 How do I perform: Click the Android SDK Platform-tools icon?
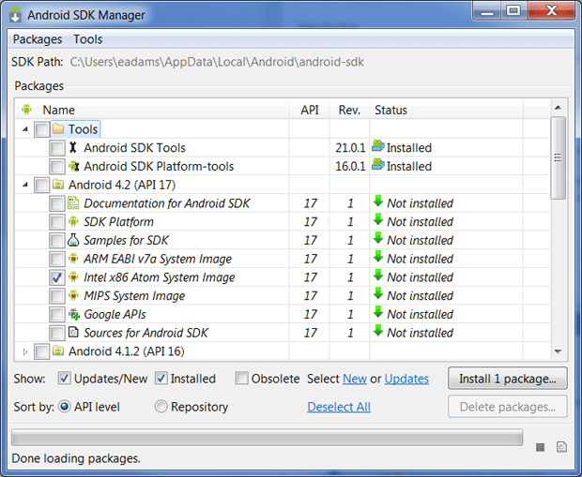74,166
